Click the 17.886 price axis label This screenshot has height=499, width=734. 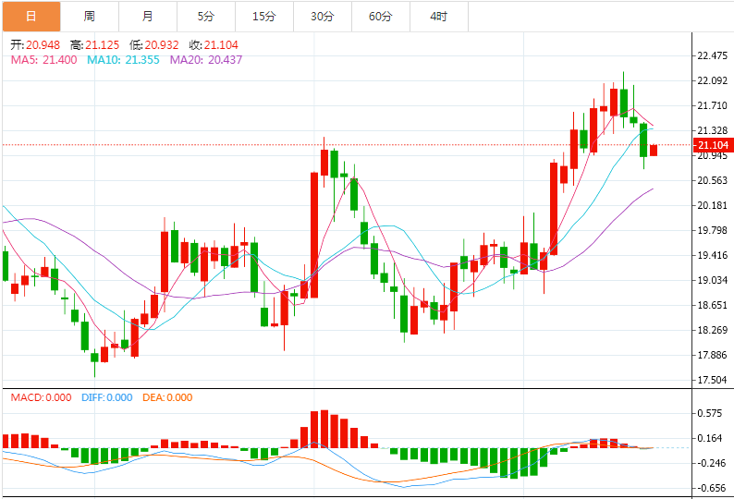pos(713,355)
